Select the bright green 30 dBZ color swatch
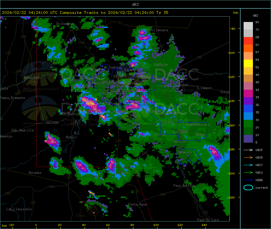Viewport: 271px width, 229px height. [248, 123]
